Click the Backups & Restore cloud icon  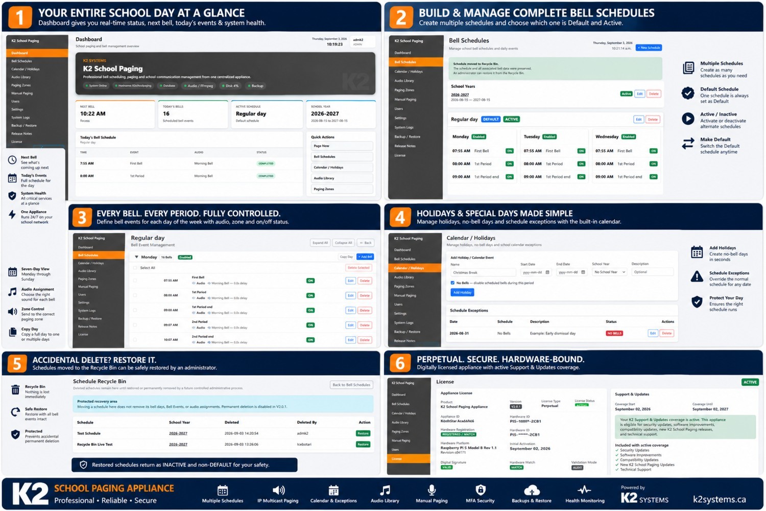click(532, 491)
